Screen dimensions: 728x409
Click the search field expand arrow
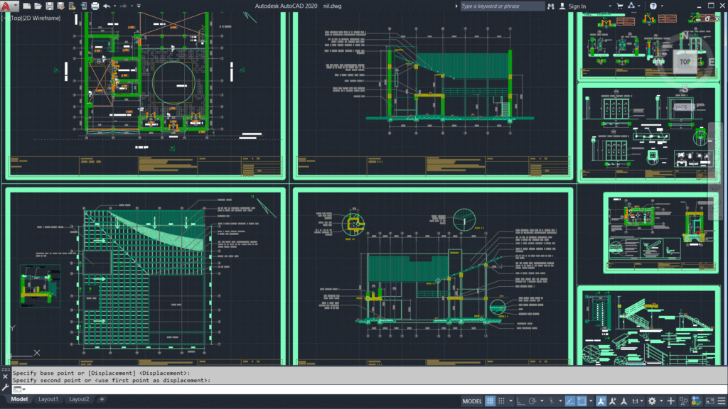coord(456,6)
